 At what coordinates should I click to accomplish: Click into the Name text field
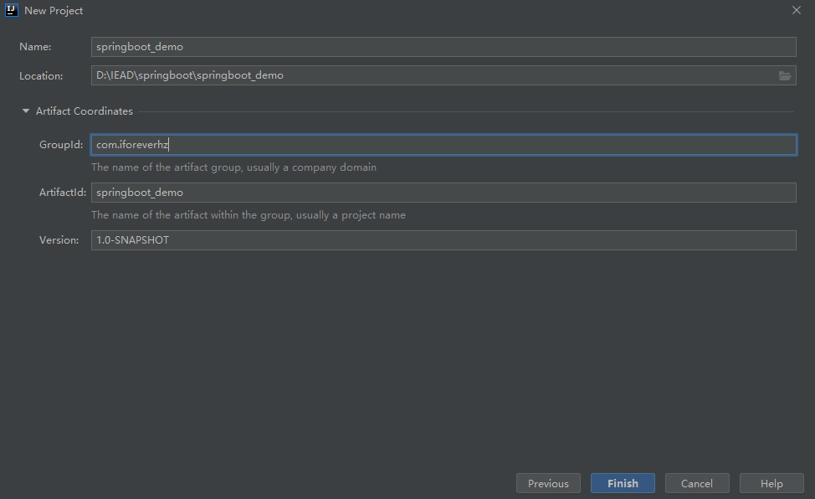443,47
